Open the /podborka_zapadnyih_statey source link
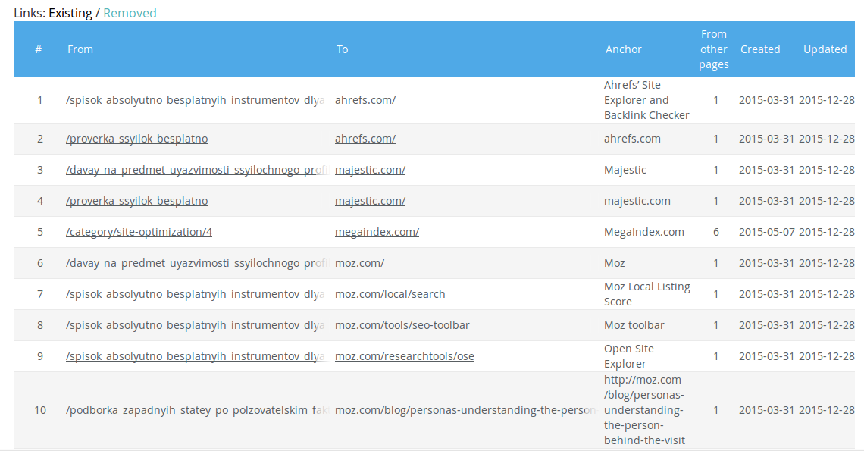 [x=196, y=410]
